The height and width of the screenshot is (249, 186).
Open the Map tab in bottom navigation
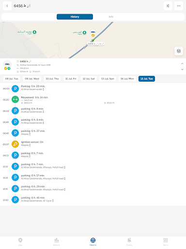[20, 242]
